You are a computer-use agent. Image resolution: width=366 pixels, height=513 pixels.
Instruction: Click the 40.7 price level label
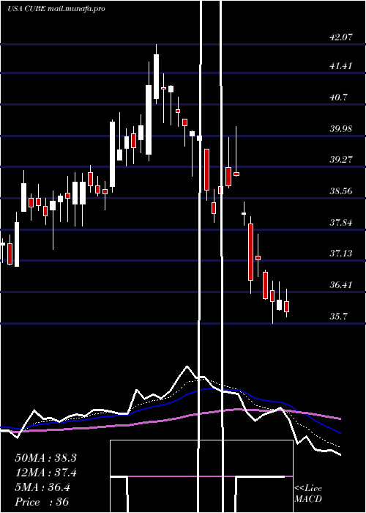click(338, 97)
